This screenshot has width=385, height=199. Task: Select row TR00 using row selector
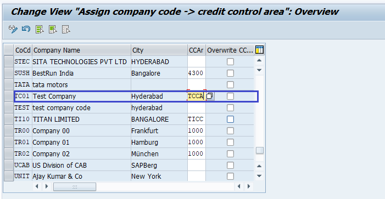click(x=9, y=131)
